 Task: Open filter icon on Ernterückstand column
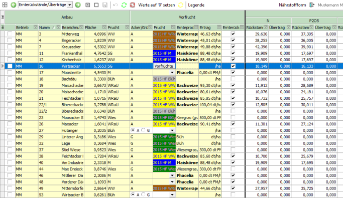click(242, 27)
